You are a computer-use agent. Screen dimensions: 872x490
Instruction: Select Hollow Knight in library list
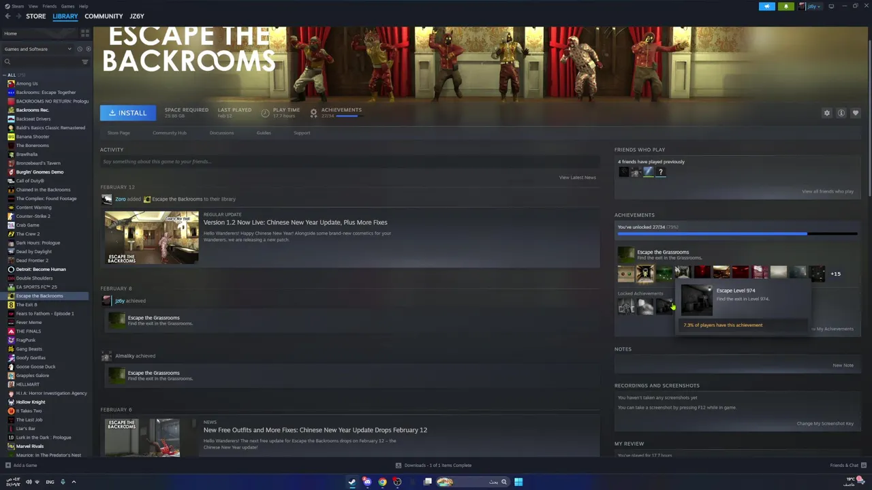[31, 402]
